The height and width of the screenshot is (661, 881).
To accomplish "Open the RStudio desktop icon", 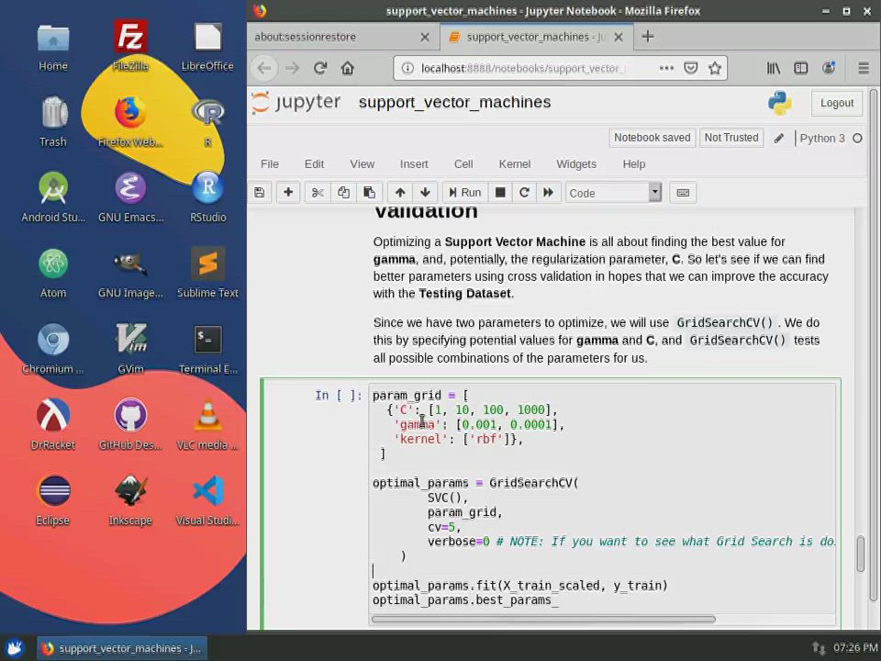I will (208, 196).
